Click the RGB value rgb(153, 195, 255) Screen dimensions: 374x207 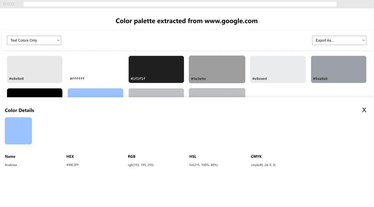[141, 165]
